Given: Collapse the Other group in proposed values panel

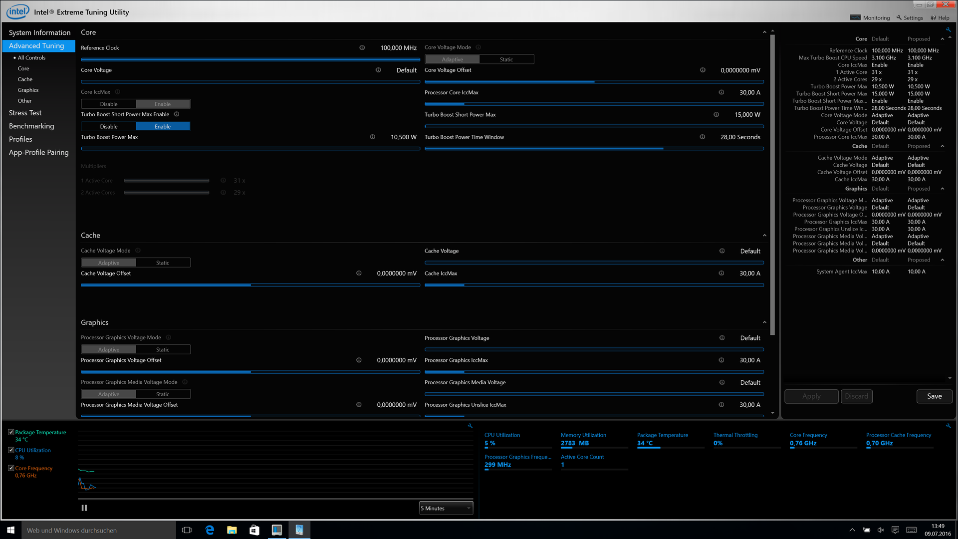Looking at the screenshot, I should click(x=943, y=260).
